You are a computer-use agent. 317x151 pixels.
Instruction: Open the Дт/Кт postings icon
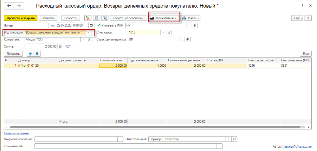pyautogui.click(x=88, y=18)
